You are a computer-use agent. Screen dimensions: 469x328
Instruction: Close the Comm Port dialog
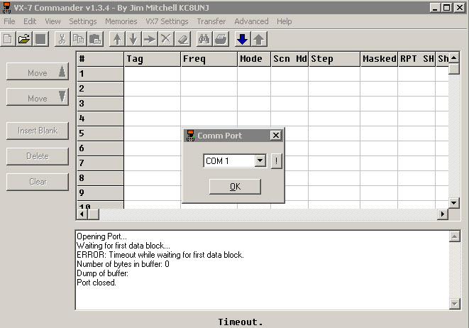pyautogui.click(x=276, y=136)
